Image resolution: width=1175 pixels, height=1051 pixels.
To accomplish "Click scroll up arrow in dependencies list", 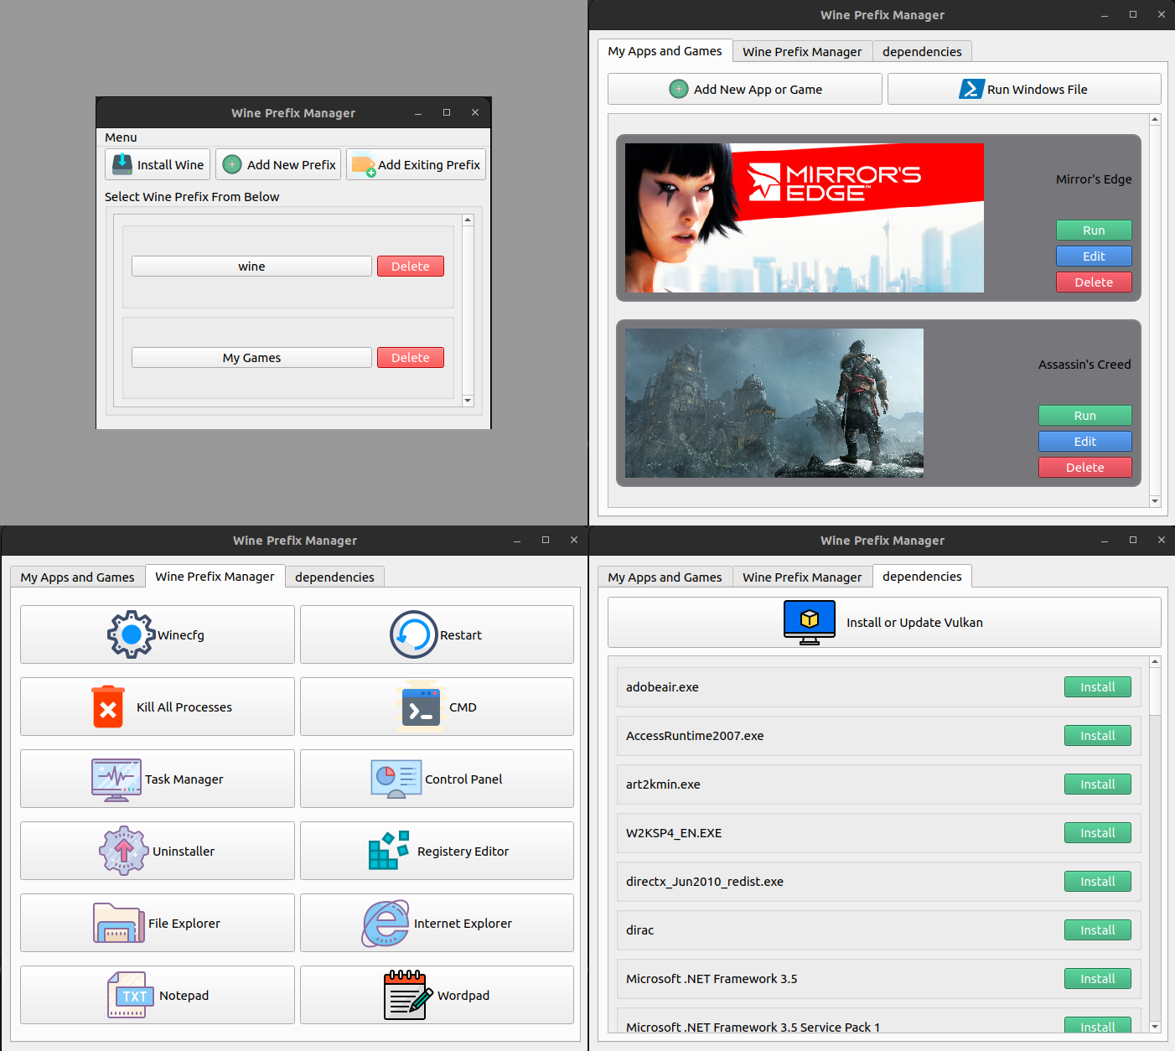I will [x=1155, y=662].
